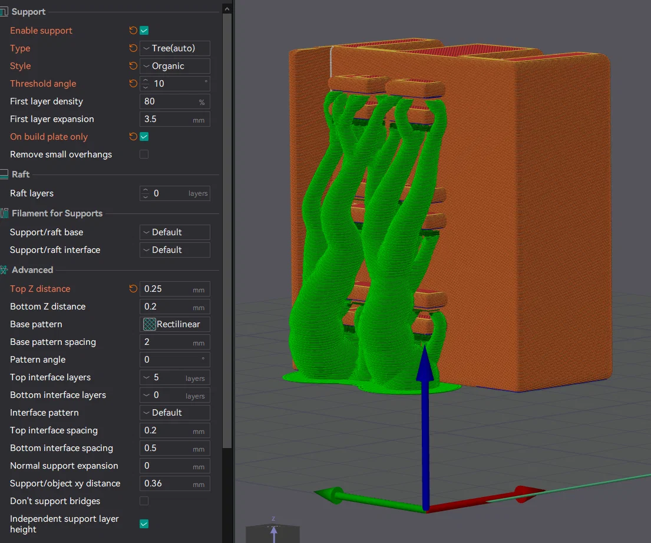
Task: Edit the First layer density field
Action: [175, 101]
